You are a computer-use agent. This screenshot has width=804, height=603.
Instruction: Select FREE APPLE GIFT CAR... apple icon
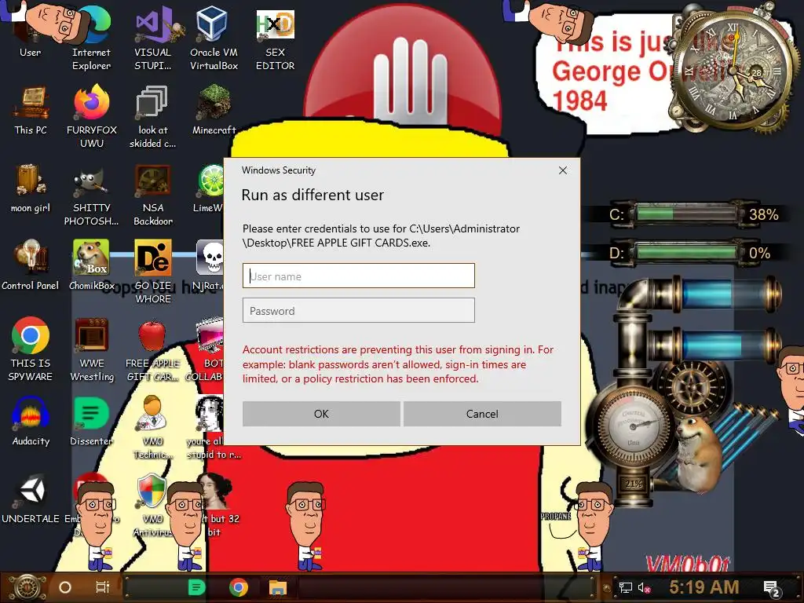click(x=152, y=349)
